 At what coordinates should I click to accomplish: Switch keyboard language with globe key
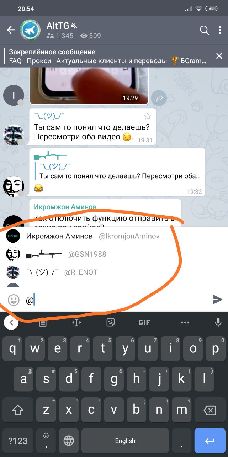[x=69, y=441]
